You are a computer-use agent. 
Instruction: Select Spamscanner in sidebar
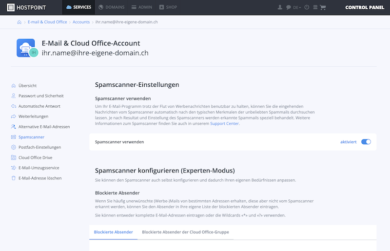tap(31, 137)
